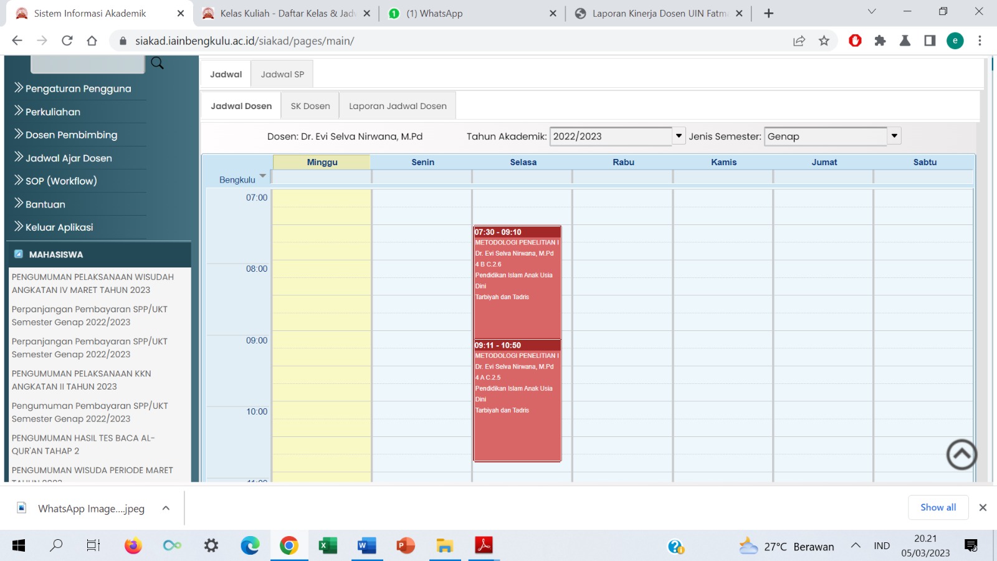Expand the Jenis Semester dropdown

point(894,136)
